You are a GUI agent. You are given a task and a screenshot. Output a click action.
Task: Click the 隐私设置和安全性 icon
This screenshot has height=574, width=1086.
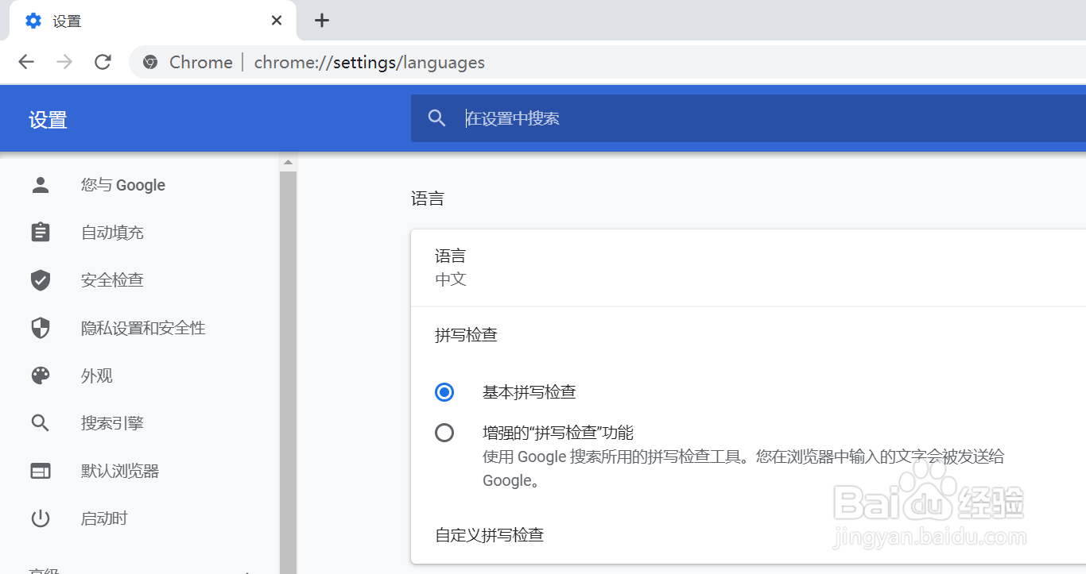click(41, 328)
